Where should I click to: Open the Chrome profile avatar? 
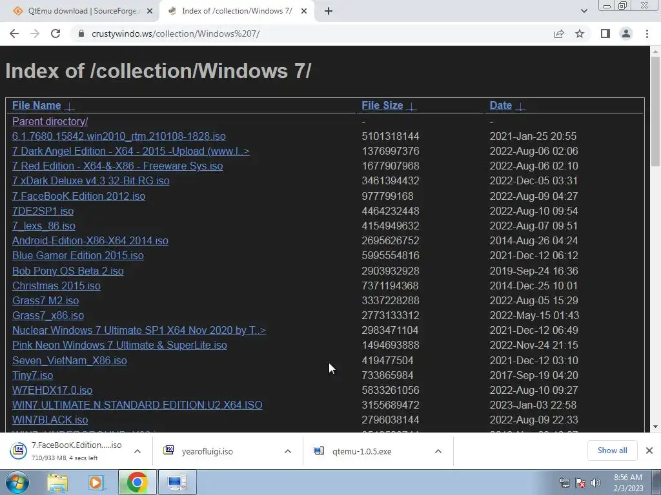tap(626, 34)
